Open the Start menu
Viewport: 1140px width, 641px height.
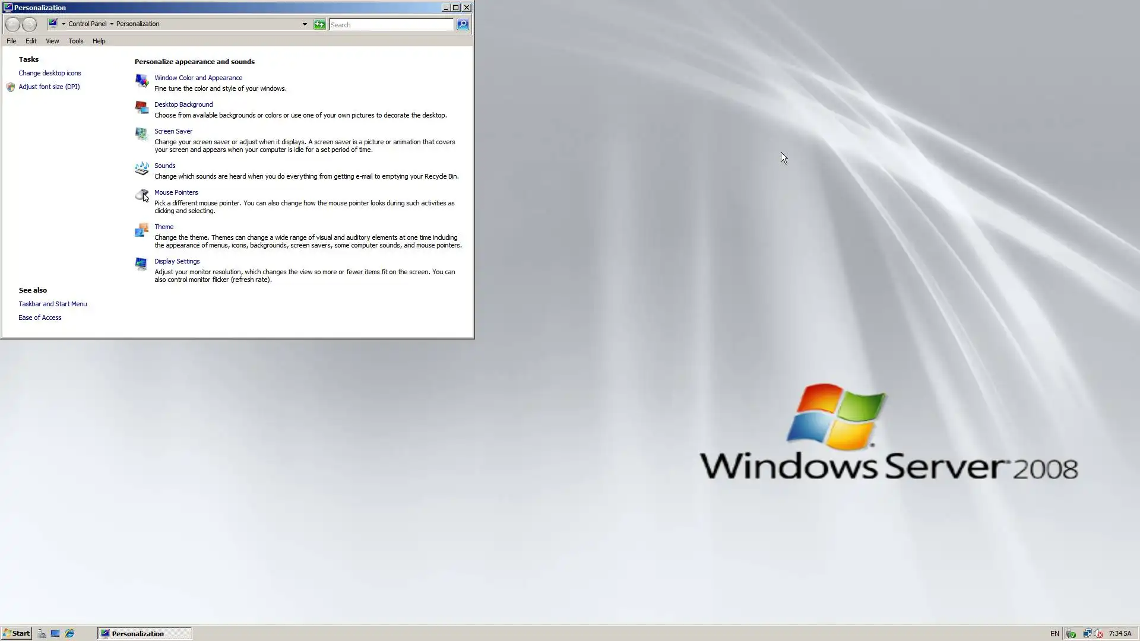click(x=16, y=633)
